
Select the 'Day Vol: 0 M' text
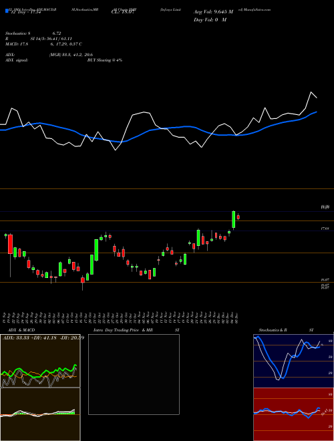click(x=210, y=20)
